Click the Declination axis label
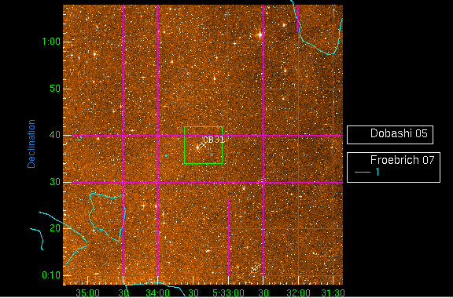The height and width of the screenshot is (298, 453). pos(31,144)
